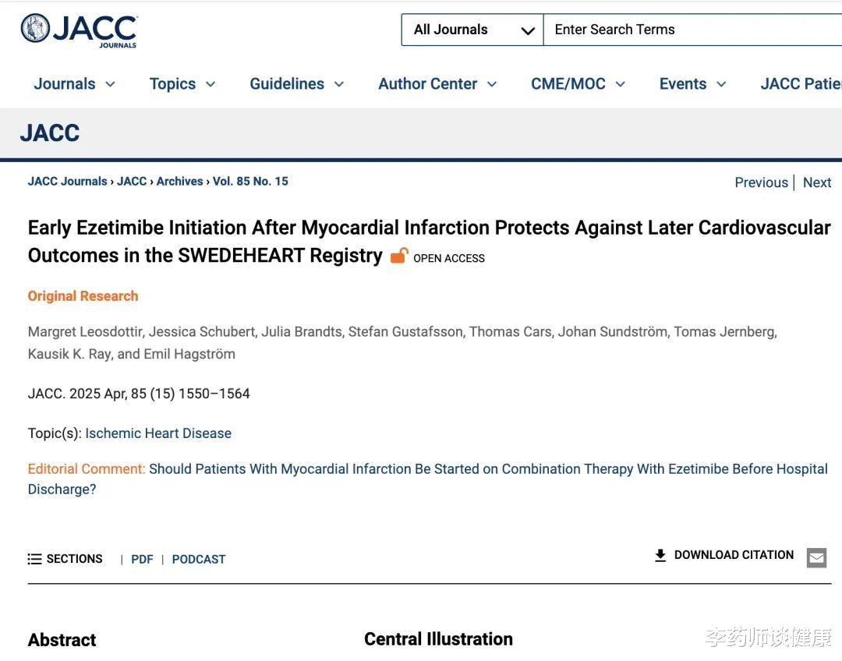Image resolution: width=842 pixels, height=661 pixels.
Task: Open the Ischemic Heart Disease topic
Action: pyautogui.click(x=158, y=433)
